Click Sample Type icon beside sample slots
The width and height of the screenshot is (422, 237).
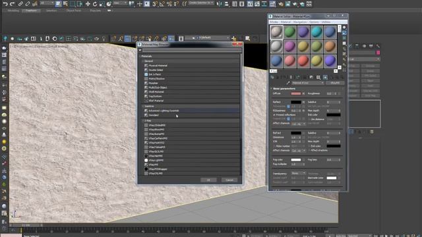pos(344,28)
